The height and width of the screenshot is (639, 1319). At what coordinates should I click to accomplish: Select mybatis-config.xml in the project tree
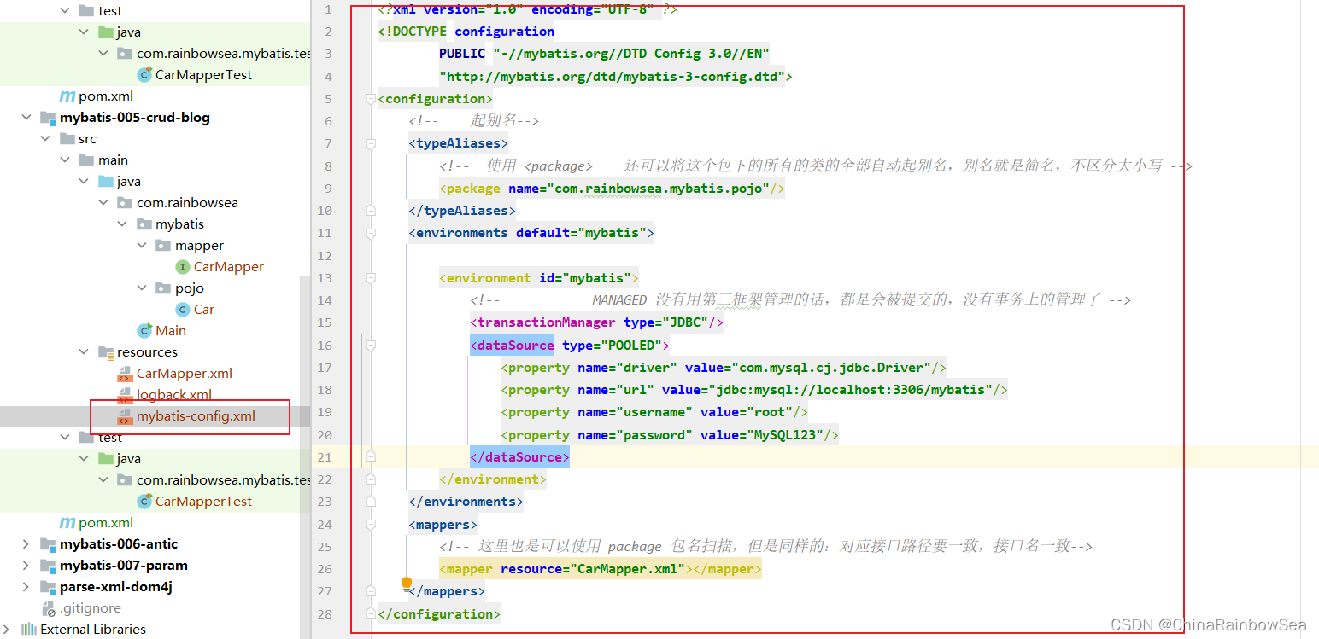coord(196,416)
